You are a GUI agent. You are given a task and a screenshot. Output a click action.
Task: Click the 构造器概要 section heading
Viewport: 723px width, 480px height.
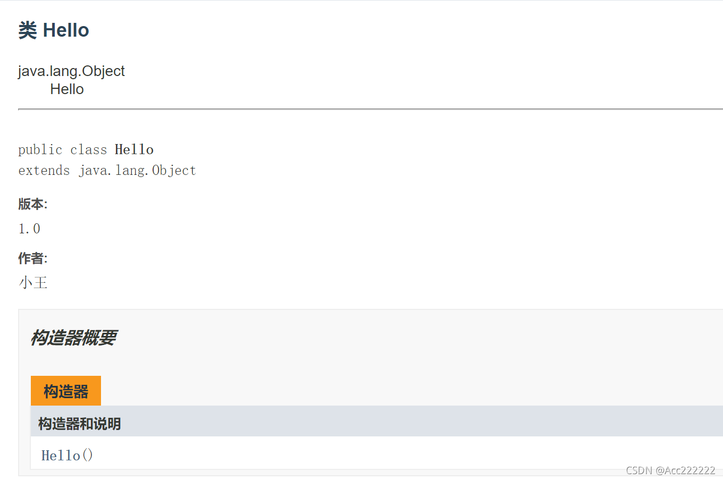pyautogui.click(x=73, y=338)
